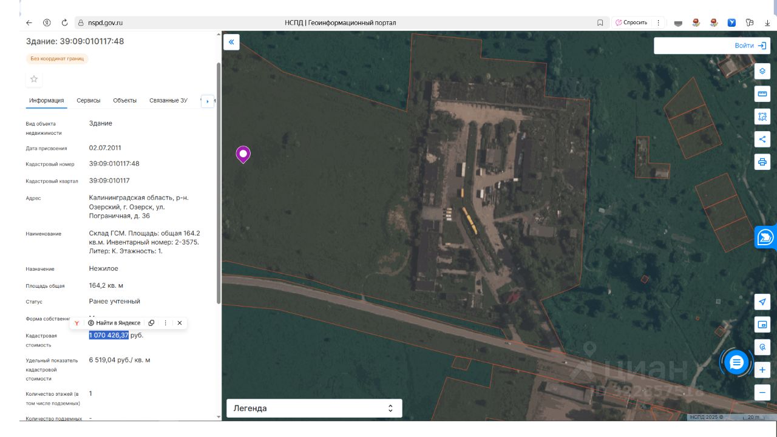Click the Кадастровая стоимость label
777x437 pixels.
click(41, 340)
